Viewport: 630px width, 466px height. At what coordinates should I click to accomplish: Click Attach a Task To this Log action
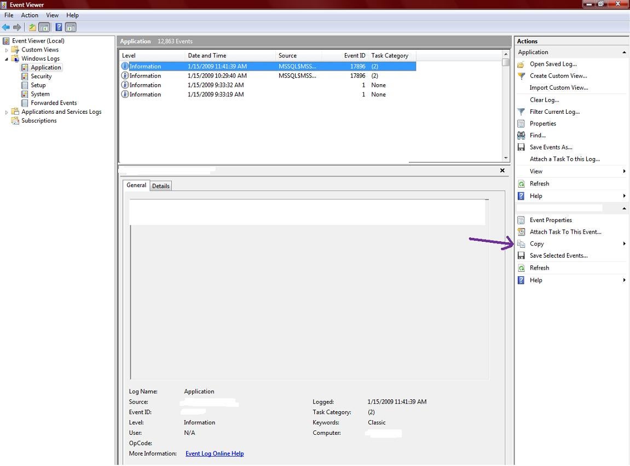(564, 159)
